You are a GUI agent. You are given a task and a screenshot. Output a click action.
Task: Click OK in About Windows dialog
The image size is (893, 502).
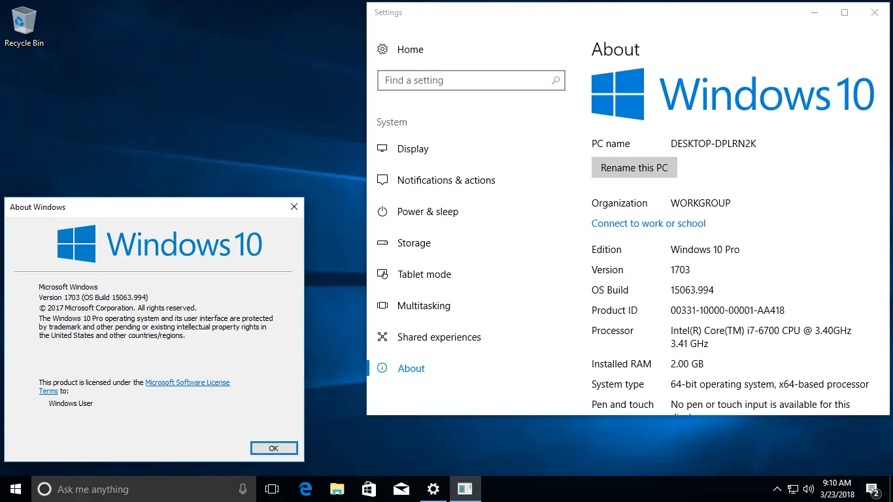coord(274,448)
